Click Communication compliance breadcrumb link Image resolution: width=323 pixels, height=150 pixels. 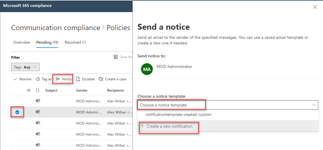tap(56, 28)
